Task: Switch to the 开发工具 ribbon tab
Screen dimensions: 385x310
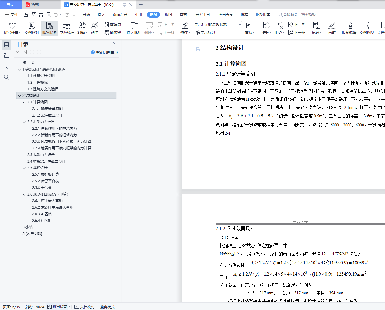Action: pyautogui.click(x=203, y=15)
